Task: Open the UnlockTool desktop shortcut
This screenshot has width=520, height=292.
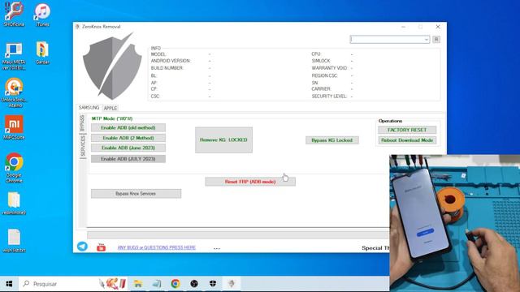Action: point(14,92)
